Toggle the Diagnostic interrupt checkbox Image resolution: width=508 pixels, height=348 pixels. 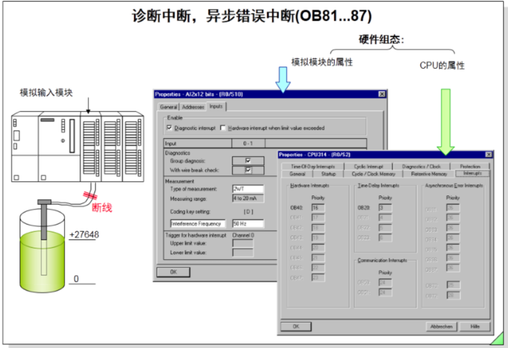(169, 128)
